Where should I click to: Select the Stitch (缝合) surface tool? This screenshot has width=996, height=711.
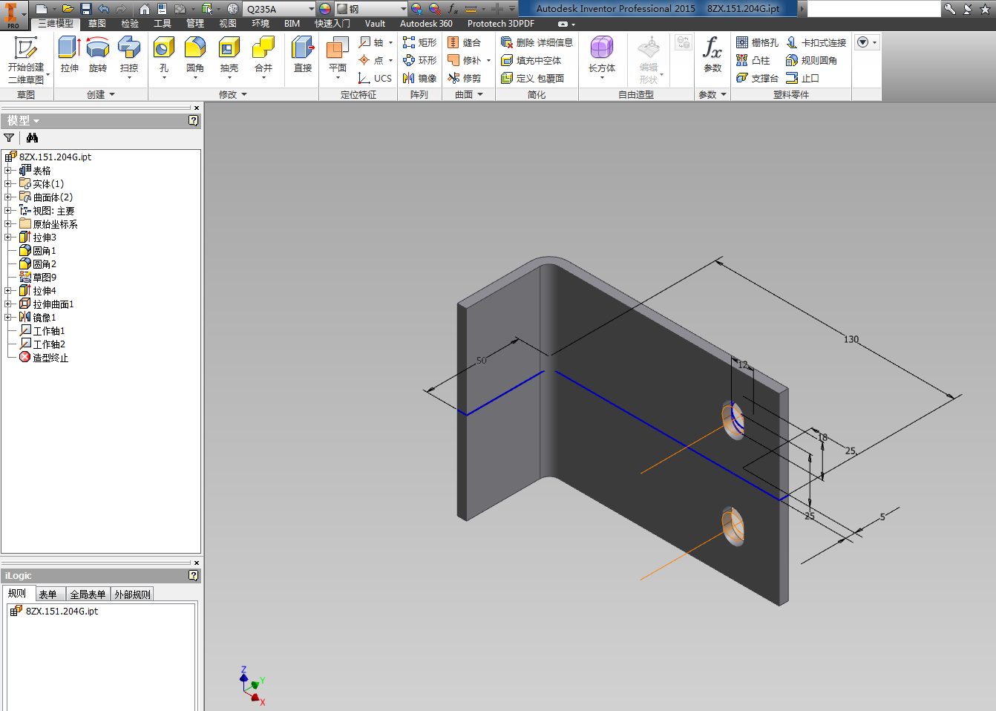pyautogui.click(x=464, y=42)
